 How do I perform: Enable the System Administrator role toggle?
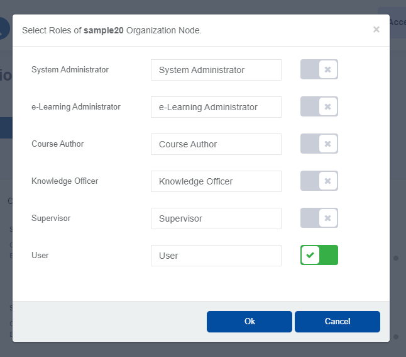[x=319, y=70]
